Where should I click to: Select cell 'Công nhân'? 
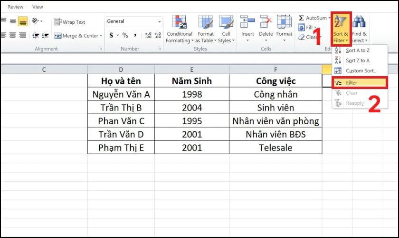click(275, 94)
